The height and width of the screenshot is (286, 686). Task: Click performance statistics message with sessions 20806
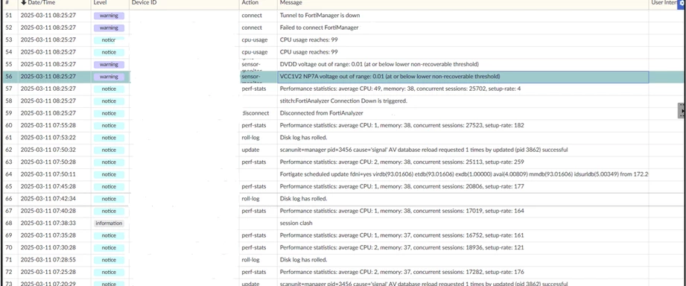pos(402,187)
